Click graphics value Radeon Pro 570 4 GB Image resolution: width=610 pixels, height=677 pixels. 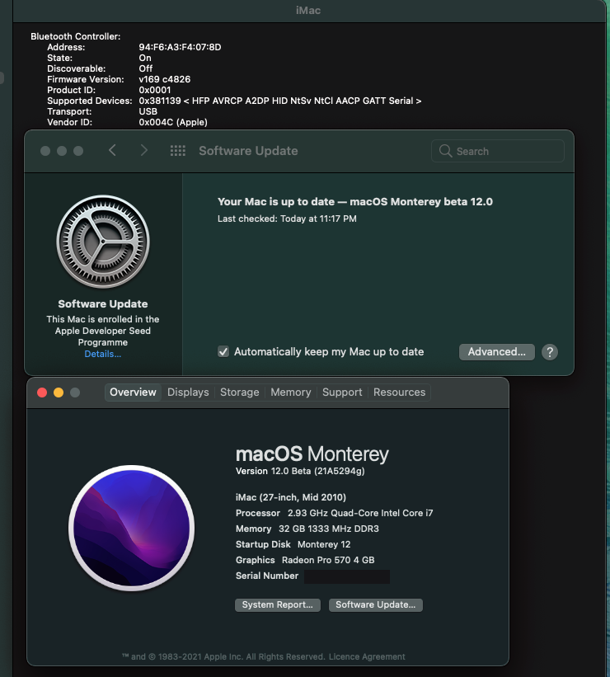pyautogui.click(x=328, y=560)
